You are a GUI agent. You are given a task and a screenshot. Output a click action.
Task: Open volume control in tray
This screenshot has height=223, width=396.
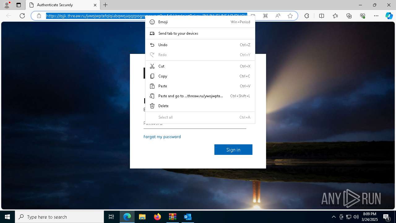[356, 217]
